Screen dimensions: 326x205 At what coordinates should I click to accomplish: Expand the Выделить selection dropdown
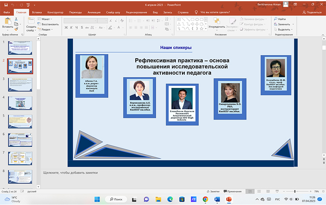pos(284,29)
